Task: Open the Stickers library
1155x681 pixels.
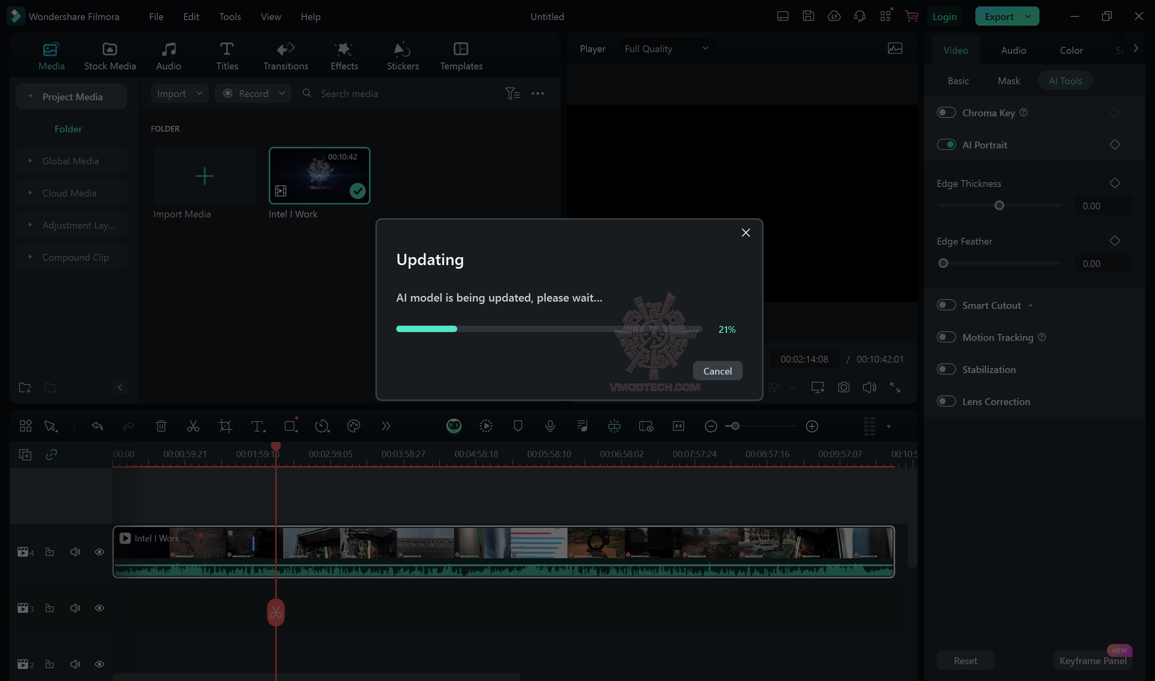Action: click(x=402, y=56)
